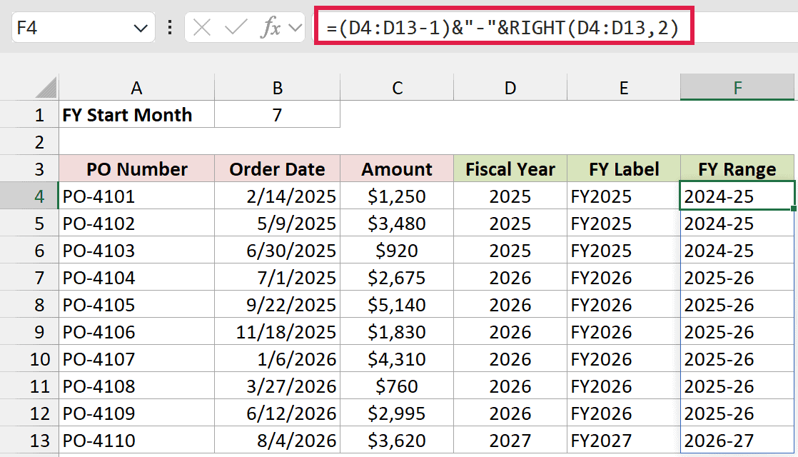798x457 pixels.
Task: Select column C header
Action: [x=397, y=88]
